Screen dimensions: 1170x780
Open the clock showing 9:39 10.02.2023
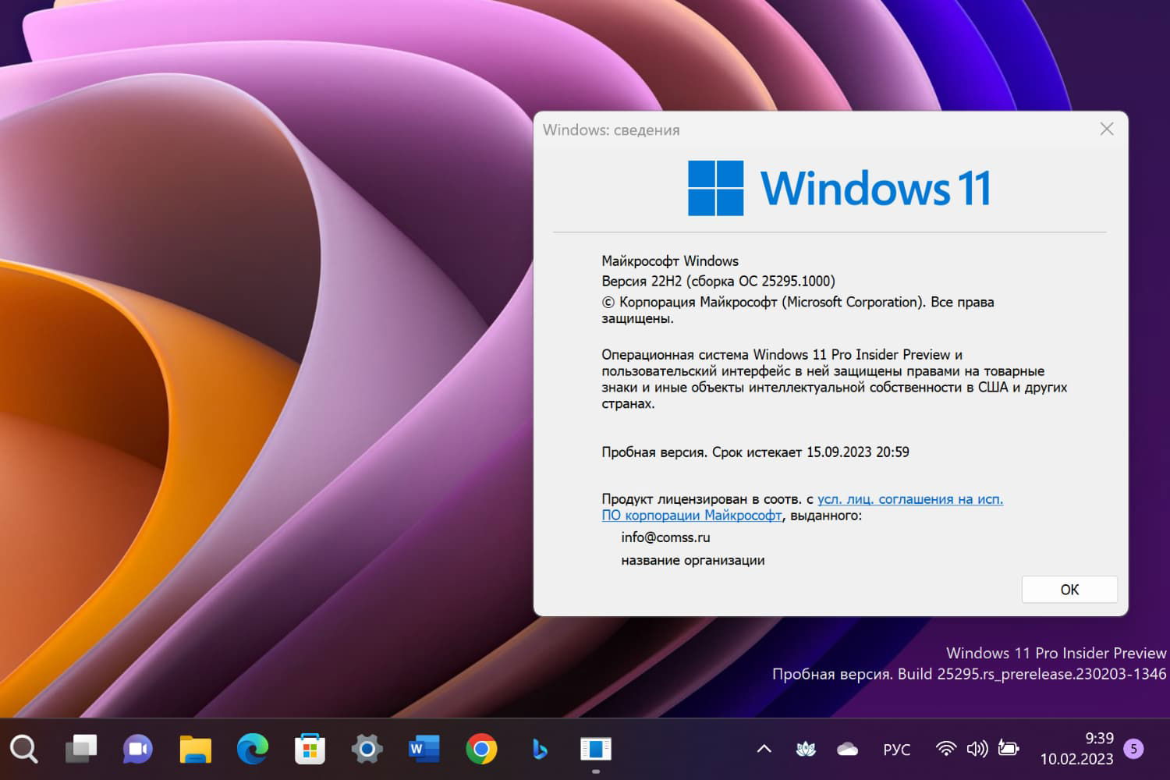pyautogui.click(x=1076, y=748)
